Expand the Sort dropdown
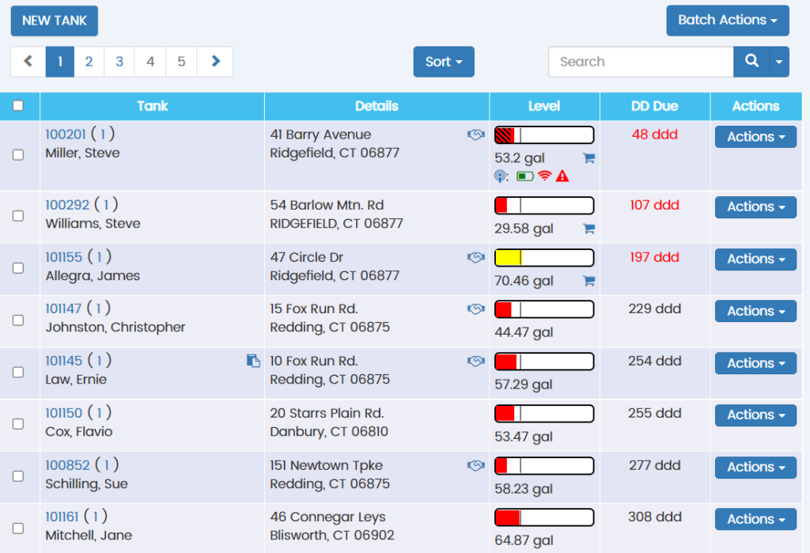 (444, 62)
